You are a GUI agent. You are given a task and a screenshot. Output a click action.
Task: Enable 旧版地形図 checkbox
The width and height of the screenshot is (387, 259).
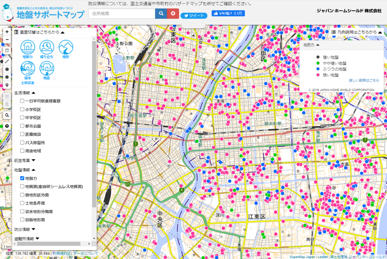pos(22,220)
